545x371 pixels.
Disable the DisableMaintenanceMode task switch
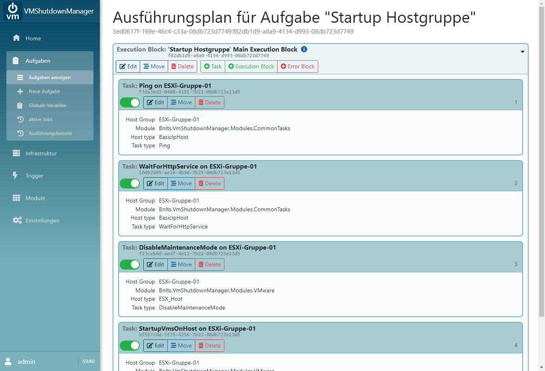click(130, 265)
